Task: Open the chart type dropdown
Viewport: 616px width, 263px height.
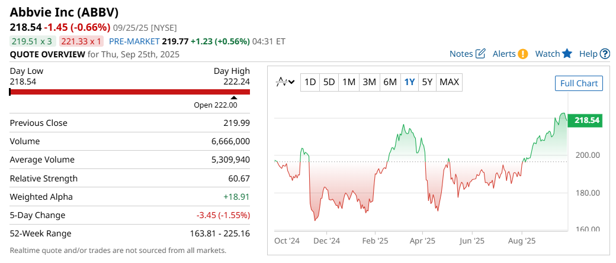Action: [285, 82]
